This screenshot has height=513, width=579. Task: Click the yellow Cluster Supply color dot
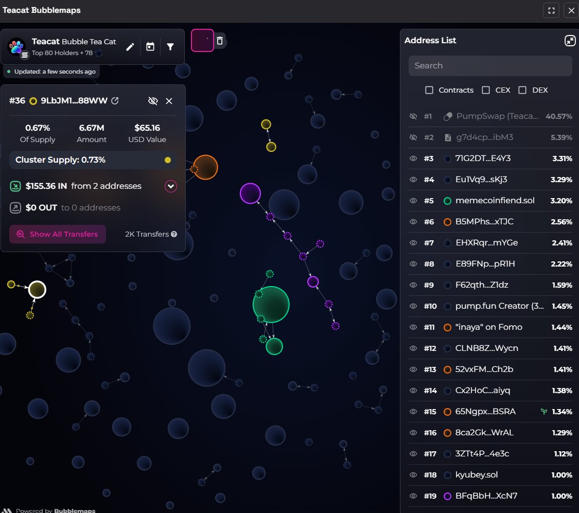pyautogui.click(x=168, y=160)
